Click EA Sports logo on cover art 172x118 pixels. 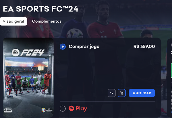15,52
